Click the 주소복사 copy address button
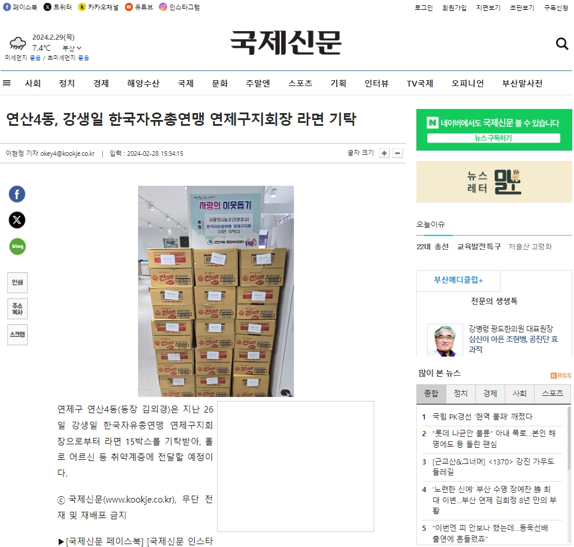Image resolution: width=574 pixels, height=547 pixels. coord(17,309)
